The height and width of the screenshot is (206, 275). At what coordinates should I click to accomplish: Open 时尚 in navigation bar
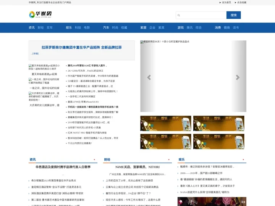[x=115, y=27]
